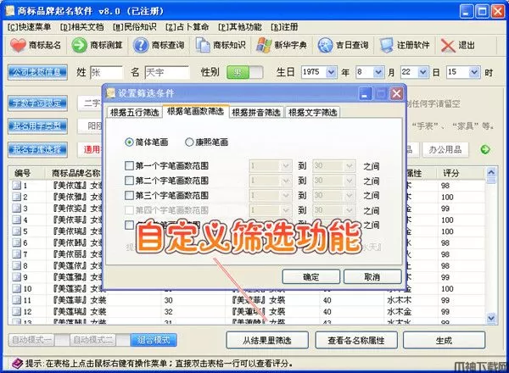Toggle the 性别 gender switch

tap(245, 72)
